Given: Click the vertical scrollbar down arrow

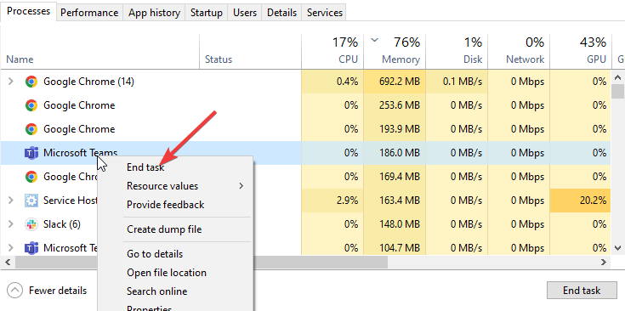Looking at the screenshot, I should [618, 248].
